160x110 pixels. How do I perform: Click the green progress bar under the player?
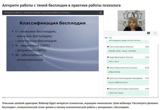4,98
